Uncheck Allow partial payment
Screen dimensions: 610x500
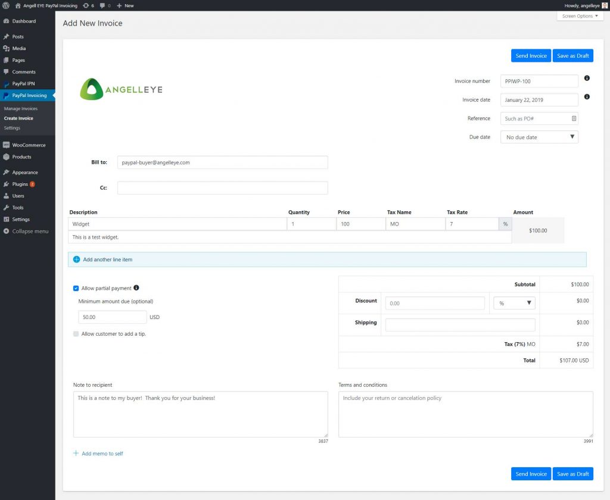(76, 288)
